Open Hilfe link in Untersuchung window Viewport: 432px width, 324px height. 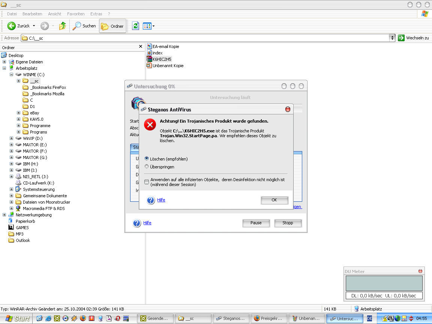pos(147,223)
